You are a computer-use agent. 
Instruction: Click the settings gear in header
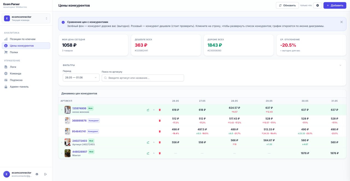coord(317,5)
